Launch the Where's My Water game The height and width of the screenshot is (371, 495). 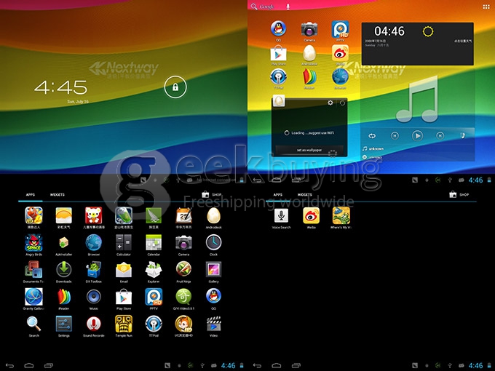[x=341, y=215]
